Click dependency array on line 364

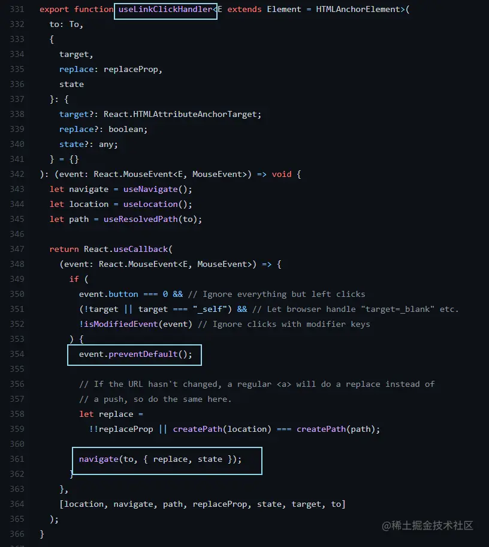click(202, 504)
